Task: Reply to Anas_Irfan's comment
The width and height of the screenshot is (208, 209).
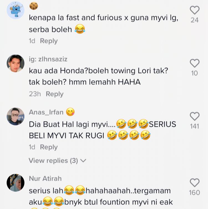Action: click(x=49, y=147)
